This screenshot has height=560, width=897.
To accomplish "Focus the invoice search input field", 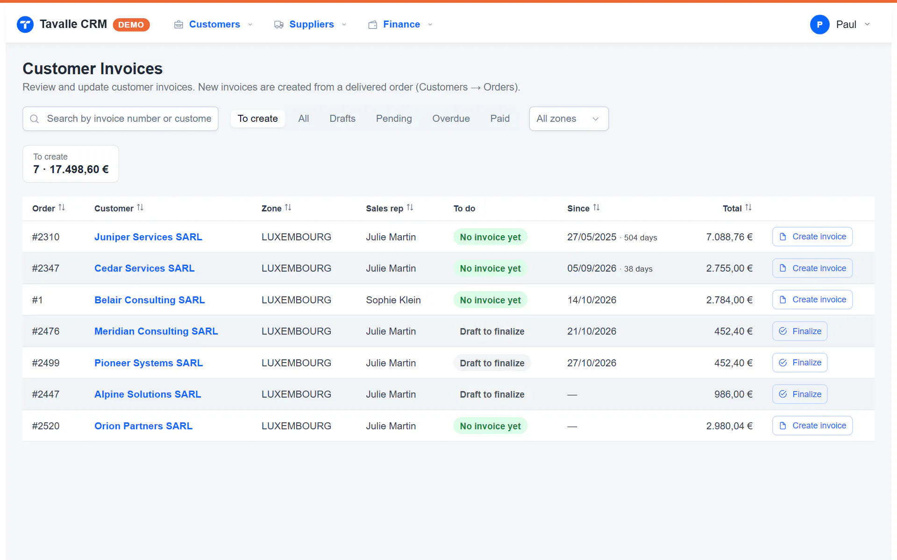I will (121, 119).
